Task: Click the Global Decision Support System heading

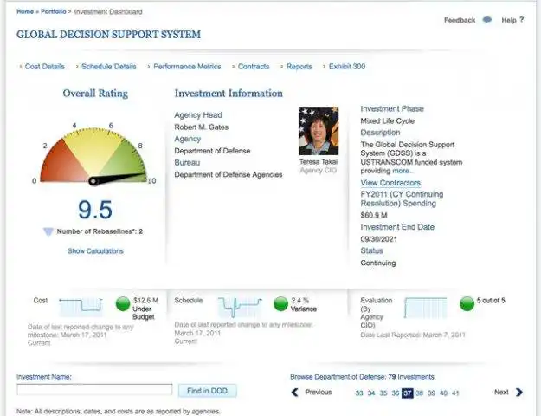Action: pyautogui.click(x=109, y=35)
